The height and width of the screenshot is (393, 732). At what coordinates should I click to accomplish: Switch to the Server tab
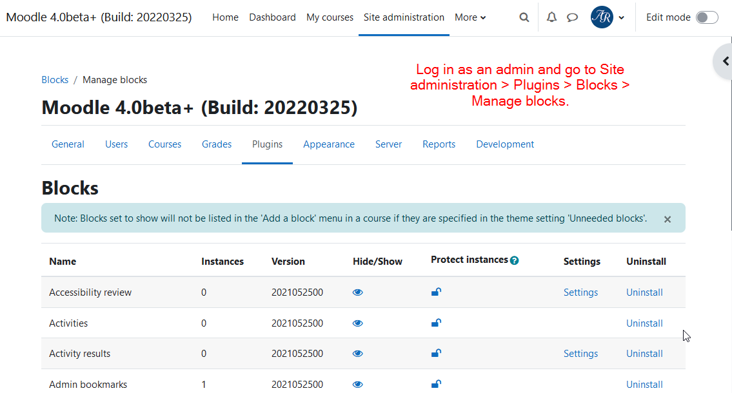388,144
